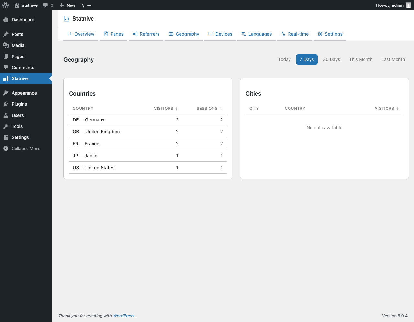414x322 pixels.
Task: Open the Howdy admin account menu
Action: click(389, 5)
